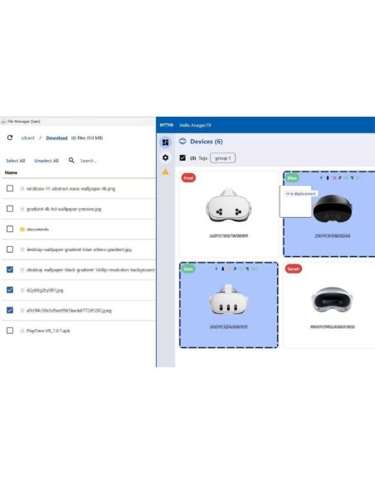Uncheck the desktop wallpaper black gradient file
The height and width of the screenshot is (484, 375).
10,269
